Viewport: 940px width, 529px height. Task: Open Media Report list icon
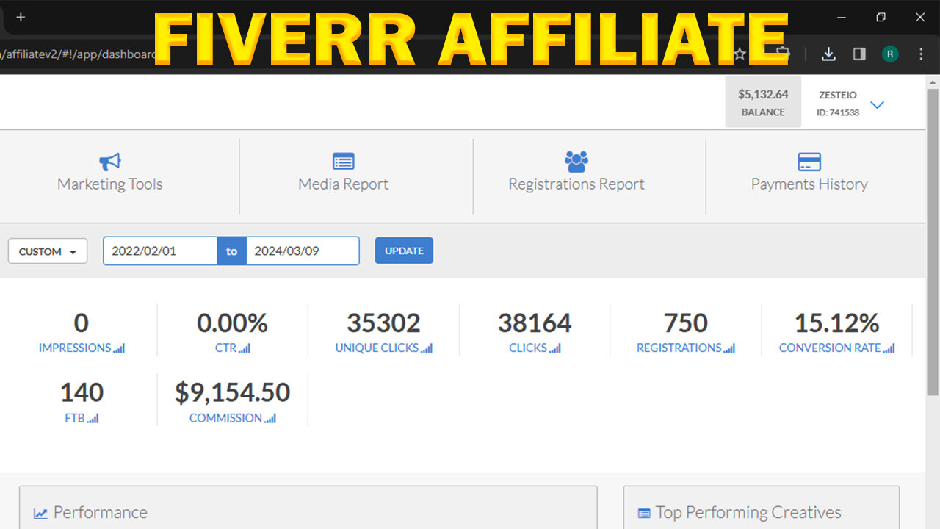point(343,162)
